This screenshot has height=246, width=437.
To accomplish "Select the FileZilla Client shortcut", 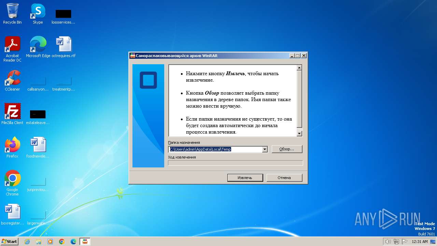I will (12, 114).
